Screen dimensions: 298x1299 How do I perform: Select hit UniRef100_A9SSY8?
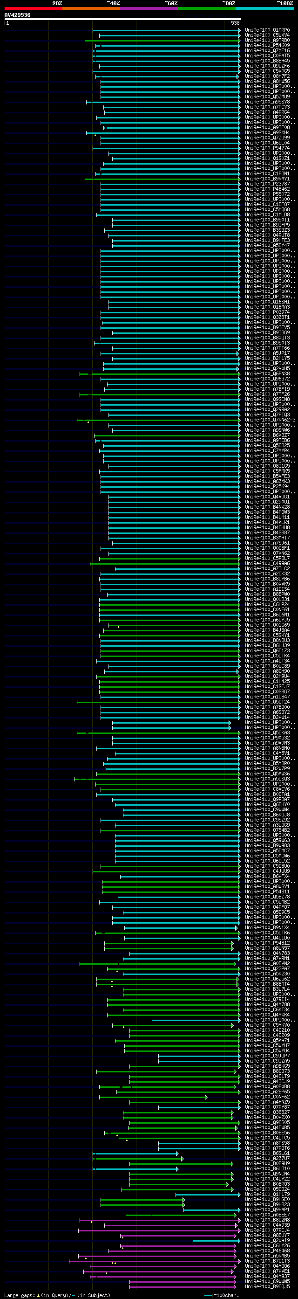tap(267, 102)
